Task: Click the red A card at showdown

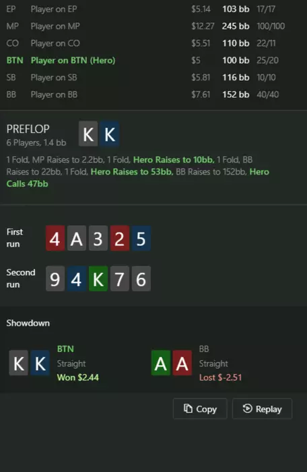Action: (x=182, y=363)
